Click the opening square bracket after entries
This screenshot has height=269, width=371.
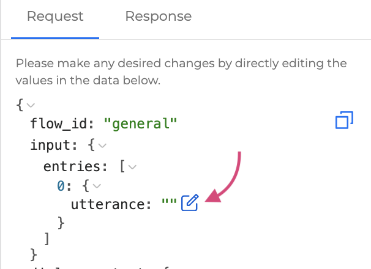click(122, 166)
